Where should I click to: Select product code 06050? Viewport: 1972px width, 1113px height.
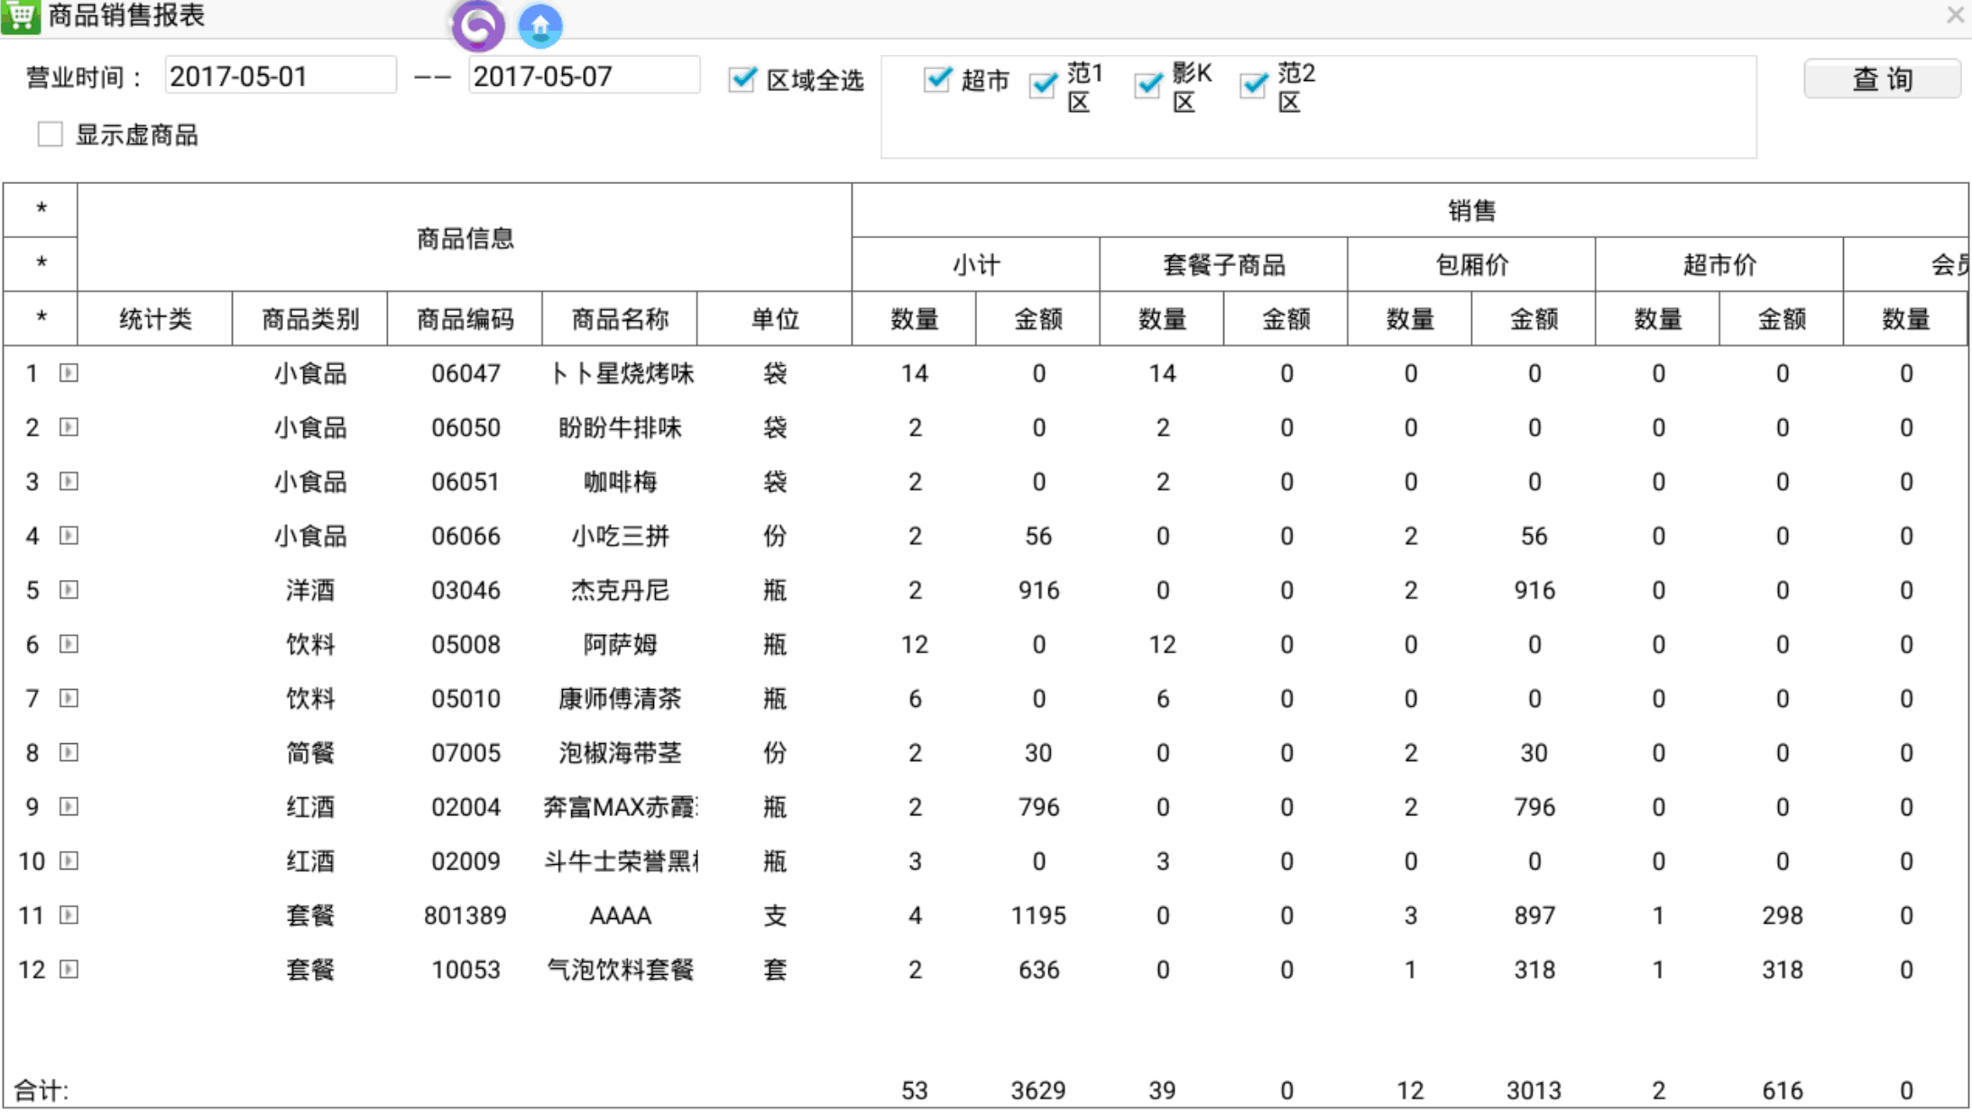[x=465, y=427]
